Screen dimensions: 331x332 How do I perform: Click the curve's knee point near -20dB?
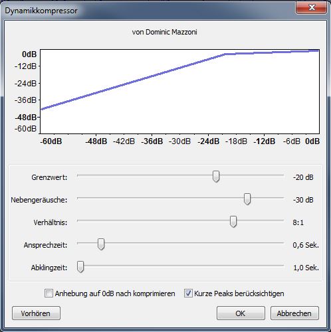[225, 54]
